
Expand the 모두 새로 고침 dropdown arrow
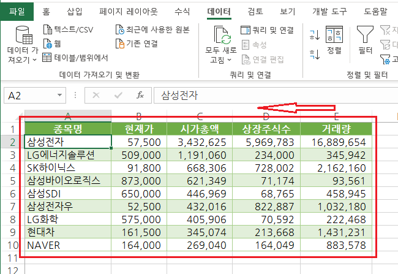point(230,60)
